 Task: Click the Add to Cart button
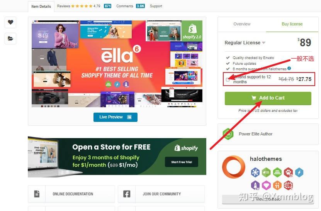268,98
